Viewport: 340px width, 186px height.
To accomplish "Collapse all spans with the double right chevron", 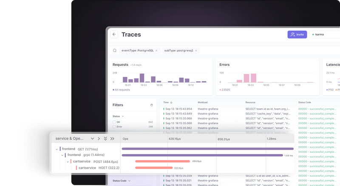I will (x=112, y=138).
